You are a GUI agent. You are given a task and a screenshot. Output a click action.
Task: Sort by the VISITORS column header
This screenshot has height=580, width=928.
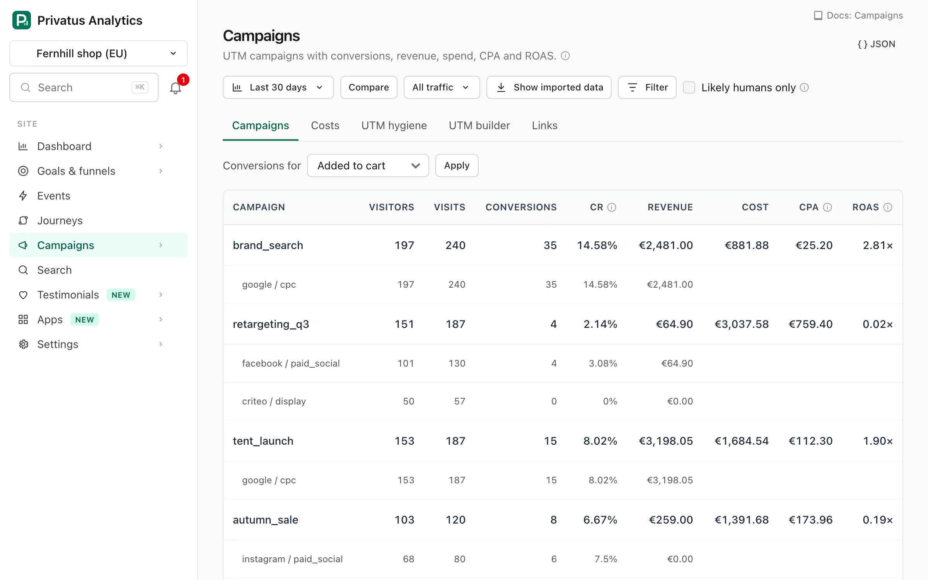pyautogui.click(x=391, y=207)
